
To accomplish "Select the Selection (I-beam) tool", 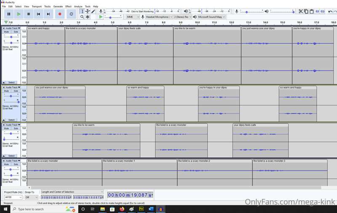I will [x=82, y=11].
